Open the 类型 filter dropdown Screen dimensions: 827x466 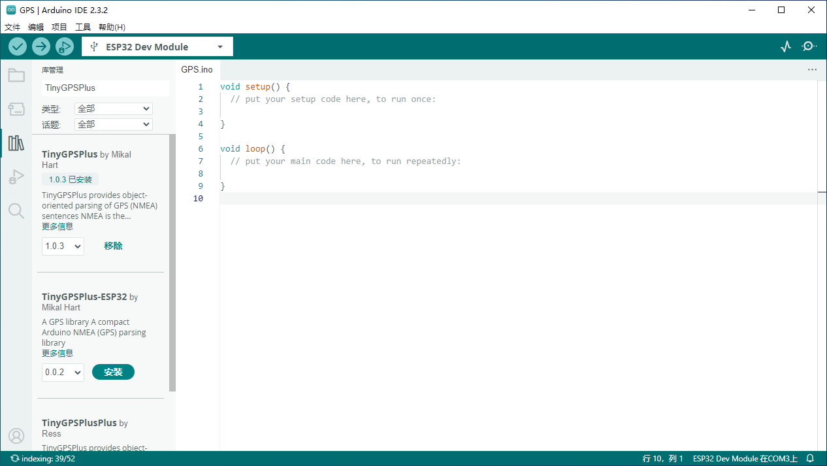point(114,109)
